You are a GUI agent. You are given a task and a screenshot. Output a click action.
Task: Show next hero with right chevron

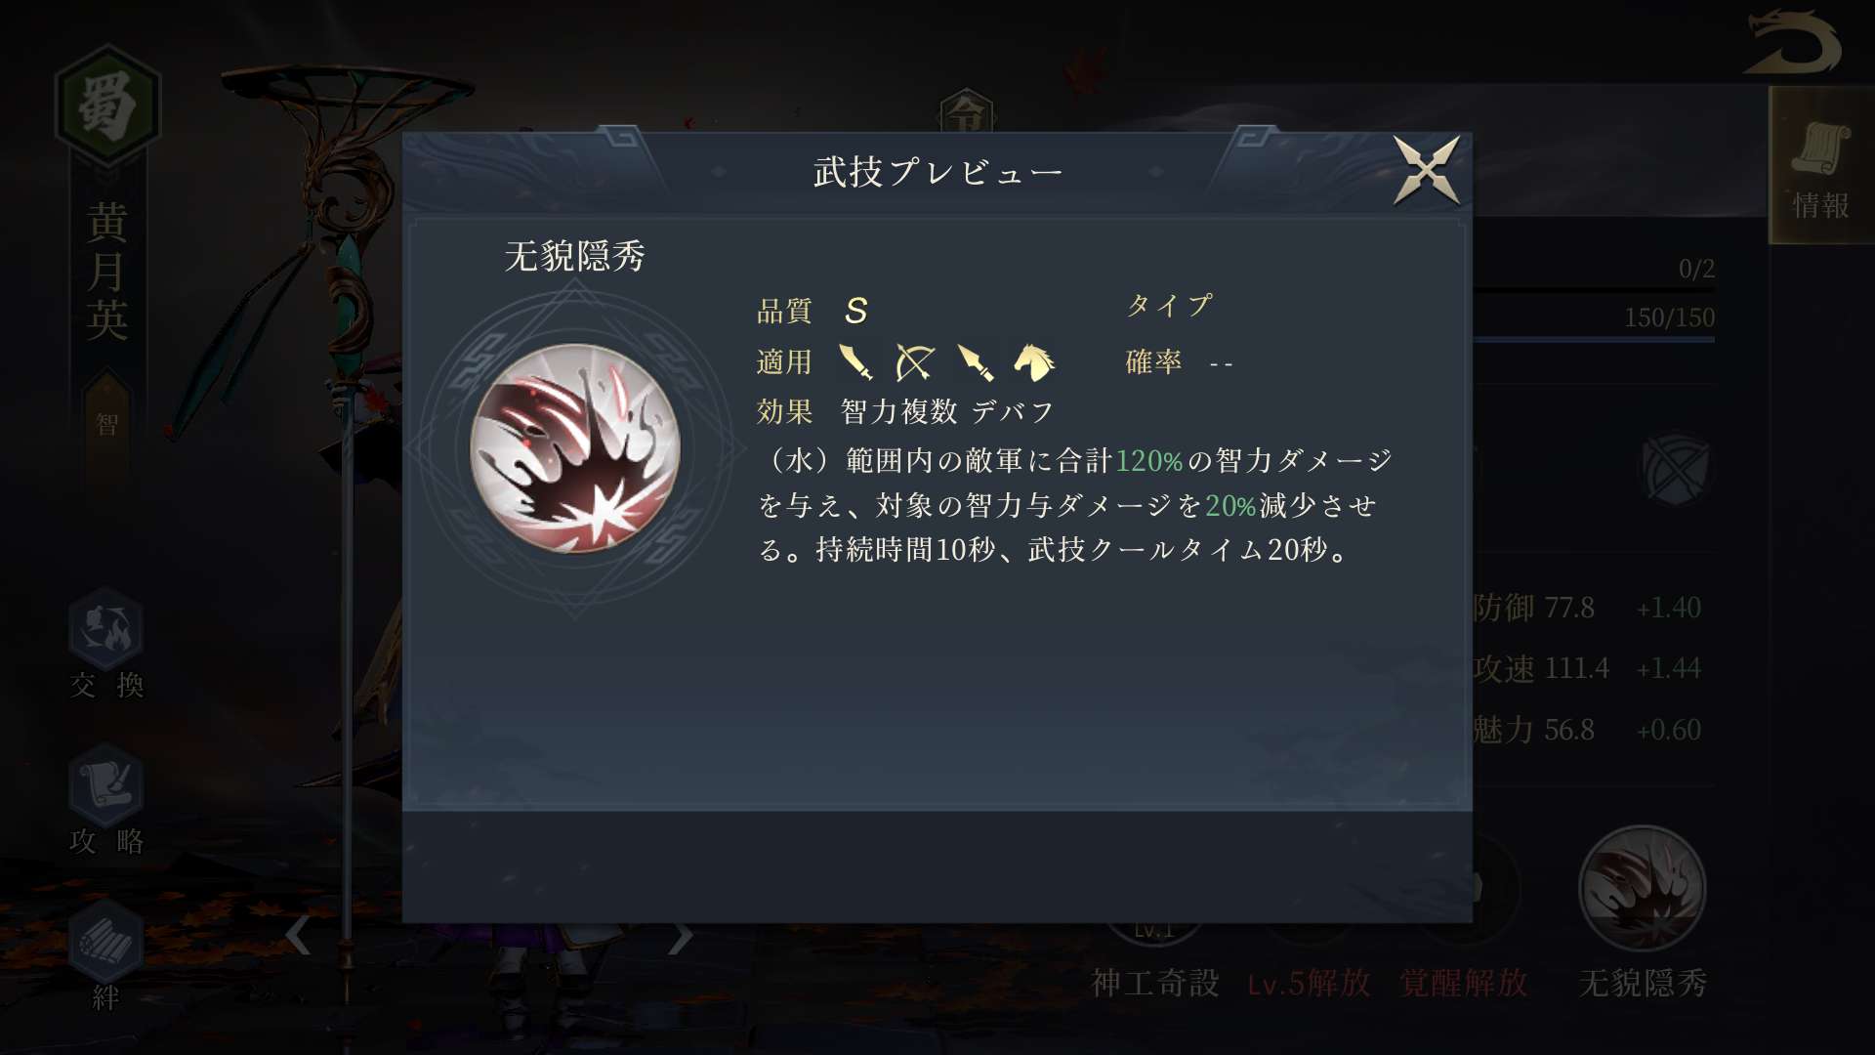681,936
